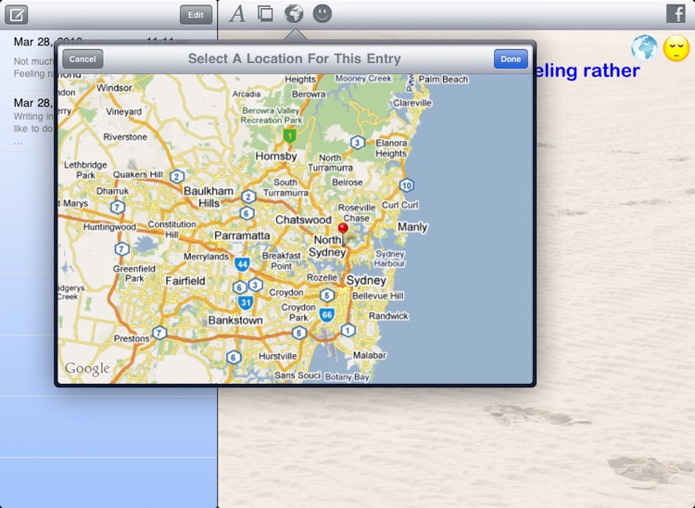The height and width of the screenshot is (508, 695).
Task: Tap the globe location toolbar icon
Action: pyautogui.click(x=294, y=13)
